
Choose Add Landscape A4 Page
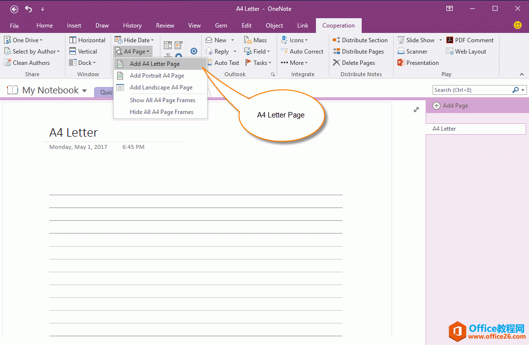coord(161,87)
